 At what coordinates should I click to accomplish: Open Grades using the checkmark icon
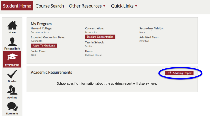pos(12,74)
